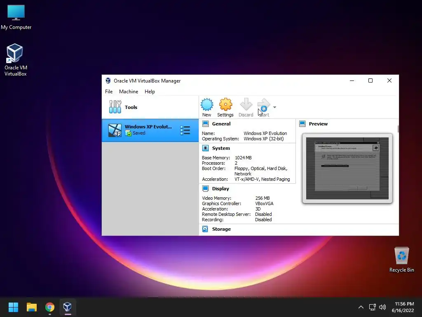This screenshot has height=317, width=422.
Task: Open the Windows XP machine list menu icon
Action: point(185,130)
